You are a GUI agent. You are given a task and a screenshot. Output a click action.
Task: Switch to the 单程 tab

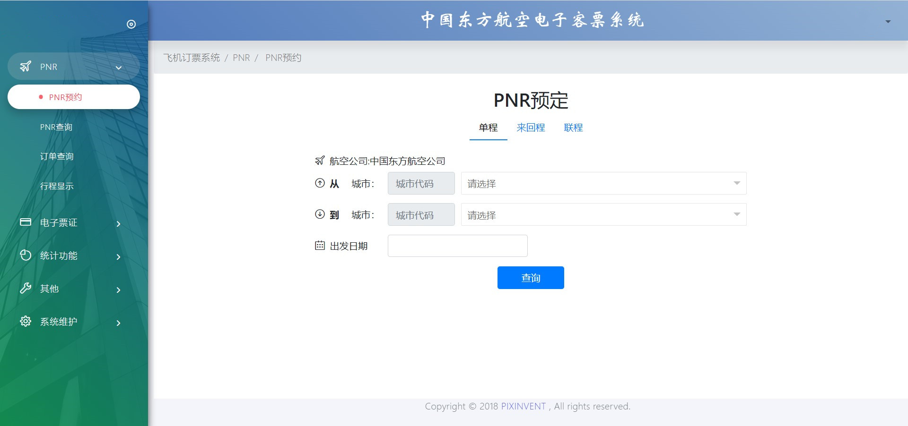pyautogui.click(x=488, y=128)
